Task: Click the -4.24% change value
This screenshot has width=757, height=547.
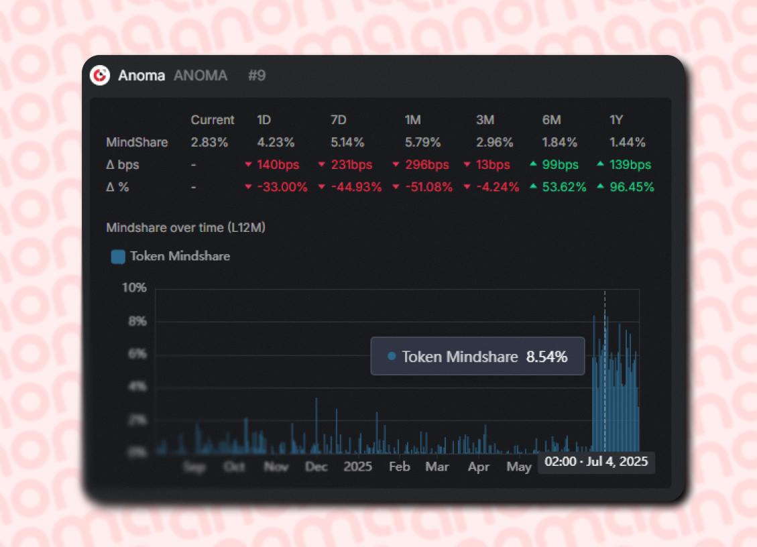Action: click(x=498, y=187)
